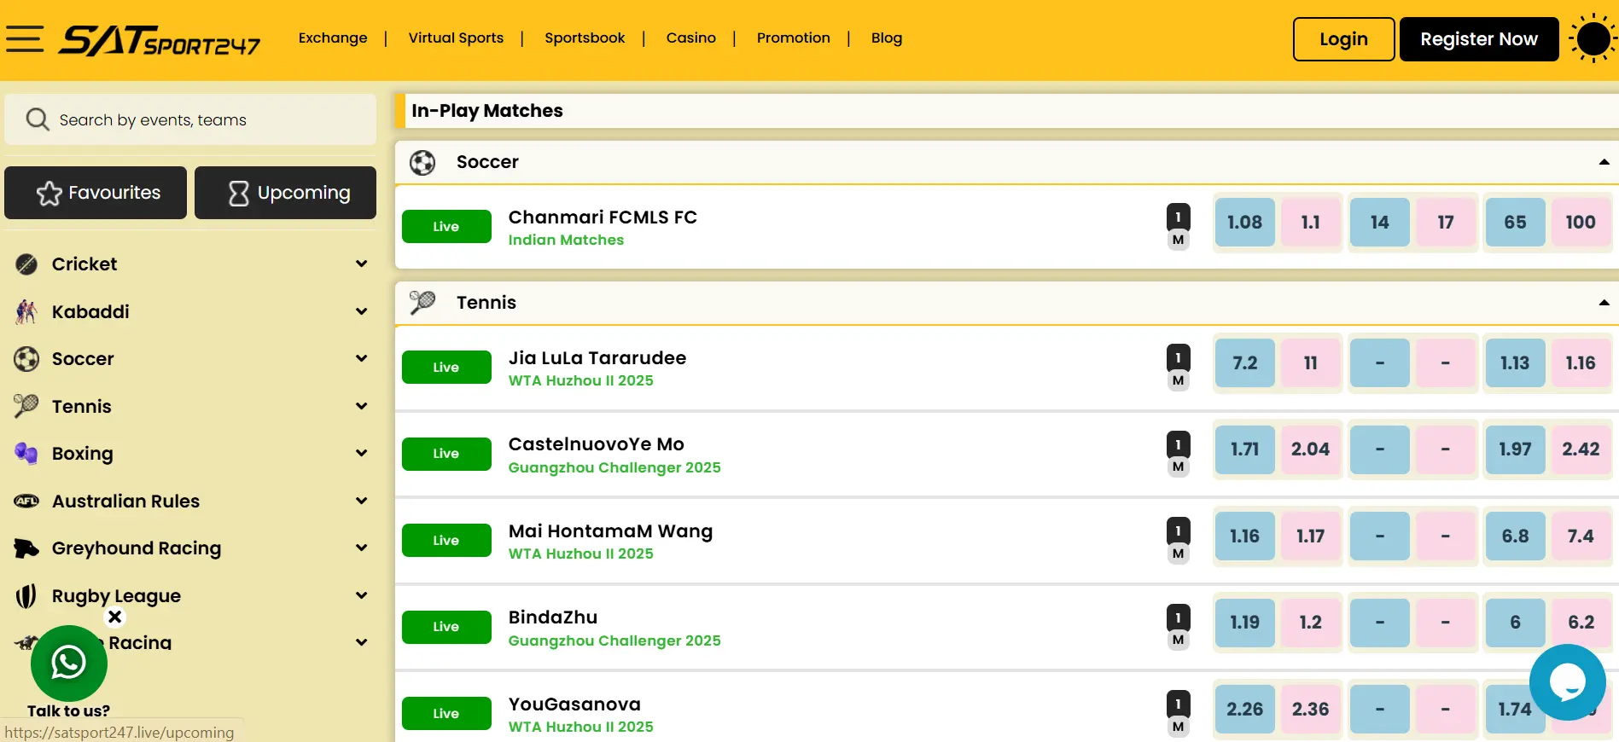
Task: Click the soccer ball icon in Soccer section header
Action: click(422, 162)
